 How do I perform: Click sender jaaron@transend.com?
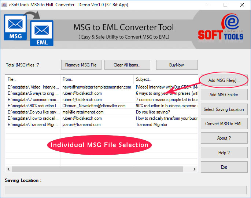(x=81, y=125)
